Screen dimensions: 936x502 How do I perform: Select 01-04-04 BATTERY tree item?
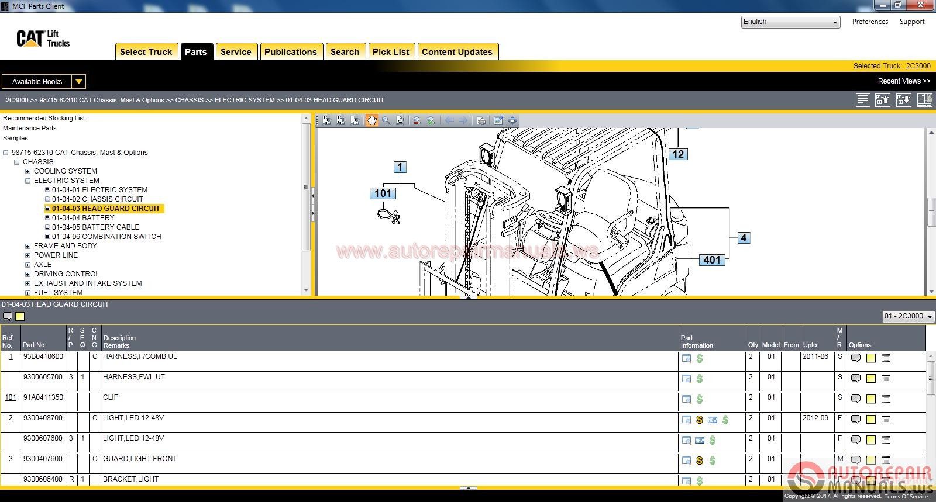coord(83,218)
